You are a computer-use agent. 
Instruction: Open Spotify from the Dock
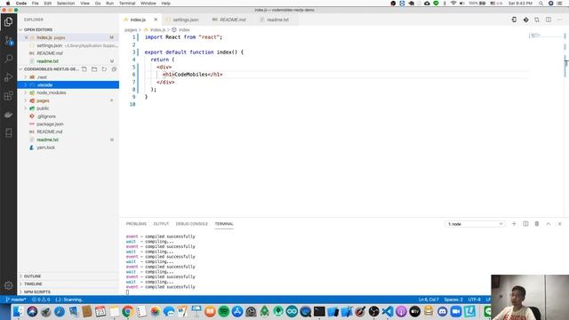(224, 312)
